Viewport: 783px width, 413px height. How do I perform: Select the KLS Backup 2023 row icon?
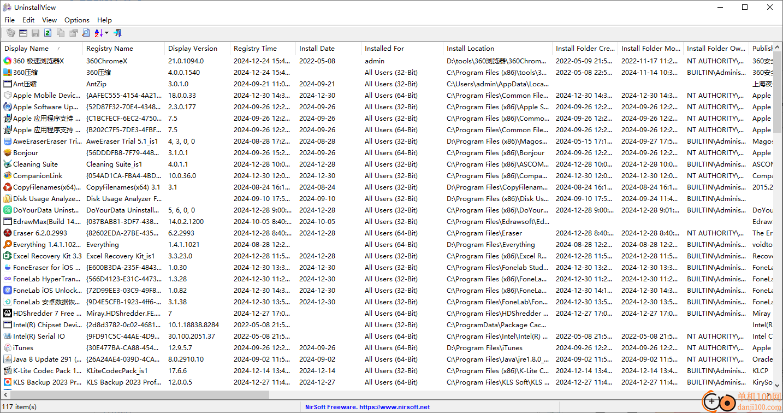click(x=8, y=382)
